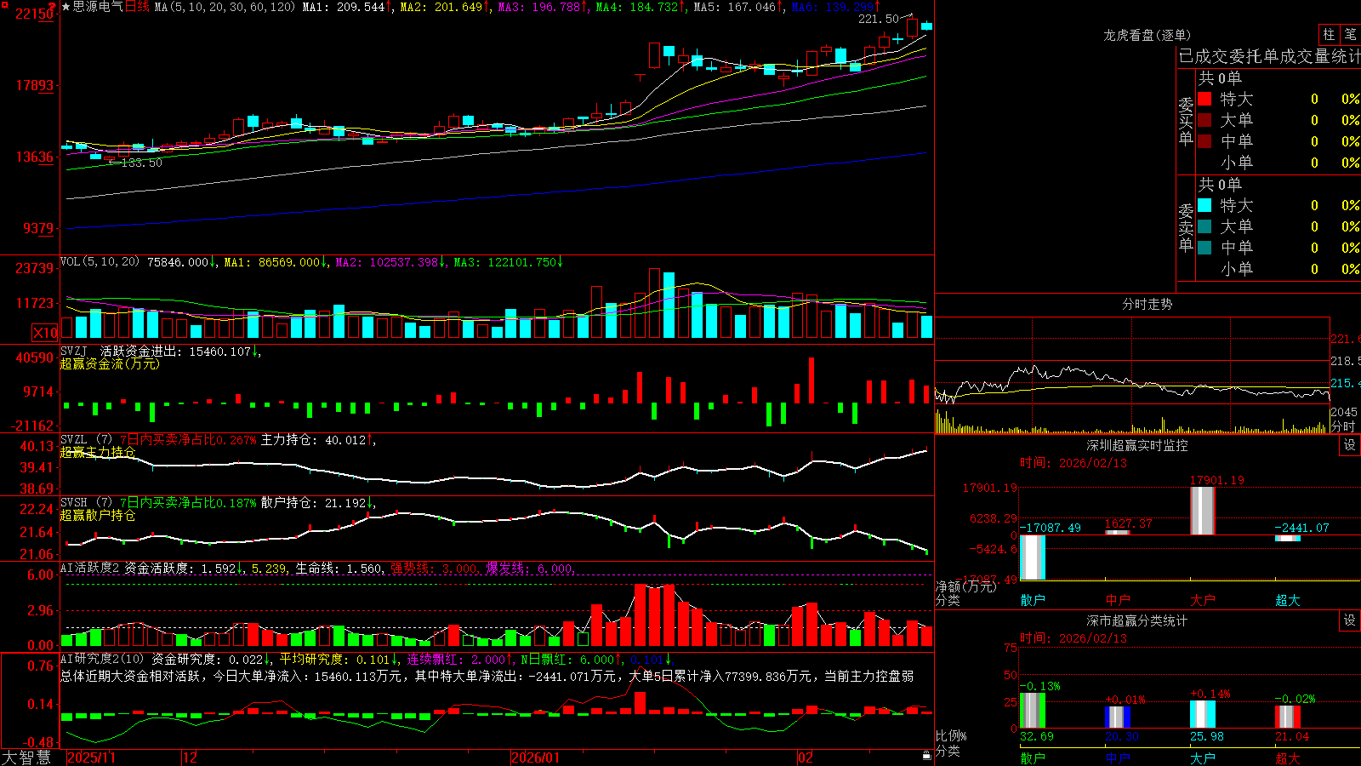Click the MA2: 201.649 value

tap(441, 7)
